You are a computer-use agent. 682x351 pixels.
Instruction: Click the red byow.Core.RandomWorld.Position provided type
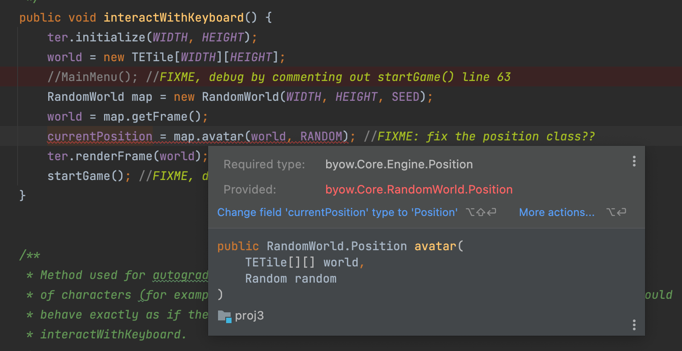(419, 189)
